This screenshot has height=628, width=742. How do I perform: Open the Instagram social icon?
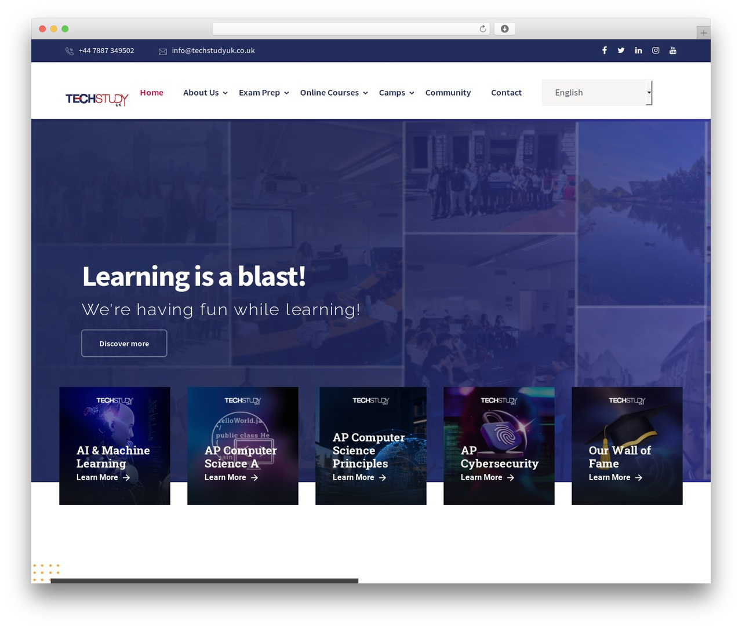point(656,50)
